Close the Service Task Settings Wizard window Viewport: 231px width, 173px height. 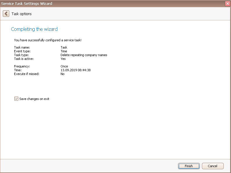point(228,3)
